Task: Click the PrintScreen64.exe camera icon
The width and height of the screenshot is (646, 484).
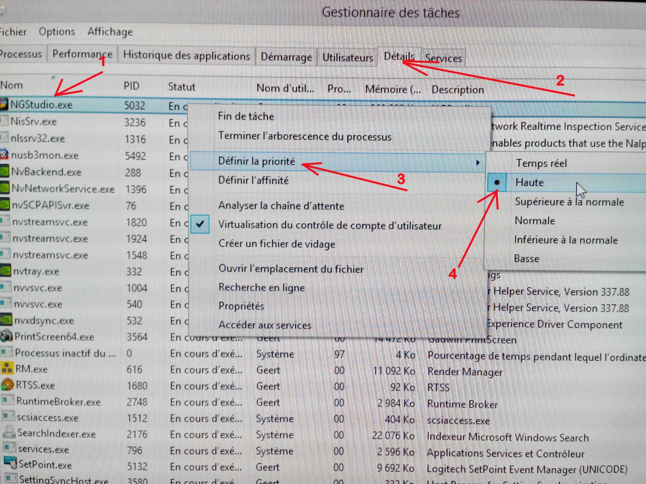Action: pos(6,336)
